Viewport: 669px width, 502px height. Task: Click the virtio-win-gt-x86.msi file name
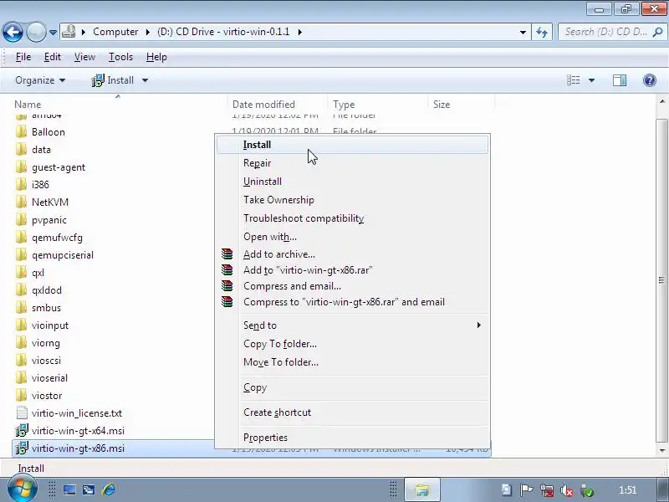78,448
